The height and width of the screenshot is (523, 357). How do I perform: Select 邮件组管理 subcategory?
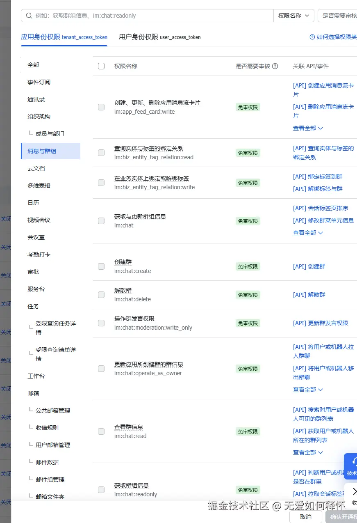(50, 479)
